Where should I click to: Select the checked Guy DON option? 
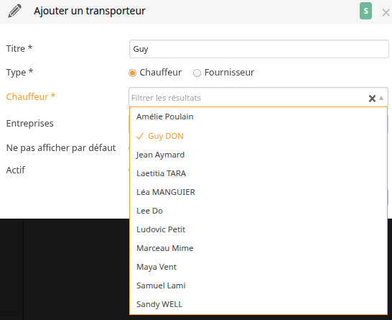258,136
